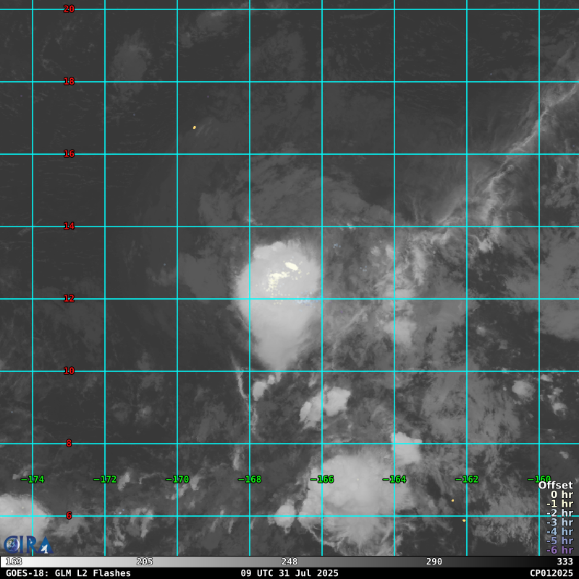
Task: Click the bright white flash cluster near 13N
Action: pos(292,266)
